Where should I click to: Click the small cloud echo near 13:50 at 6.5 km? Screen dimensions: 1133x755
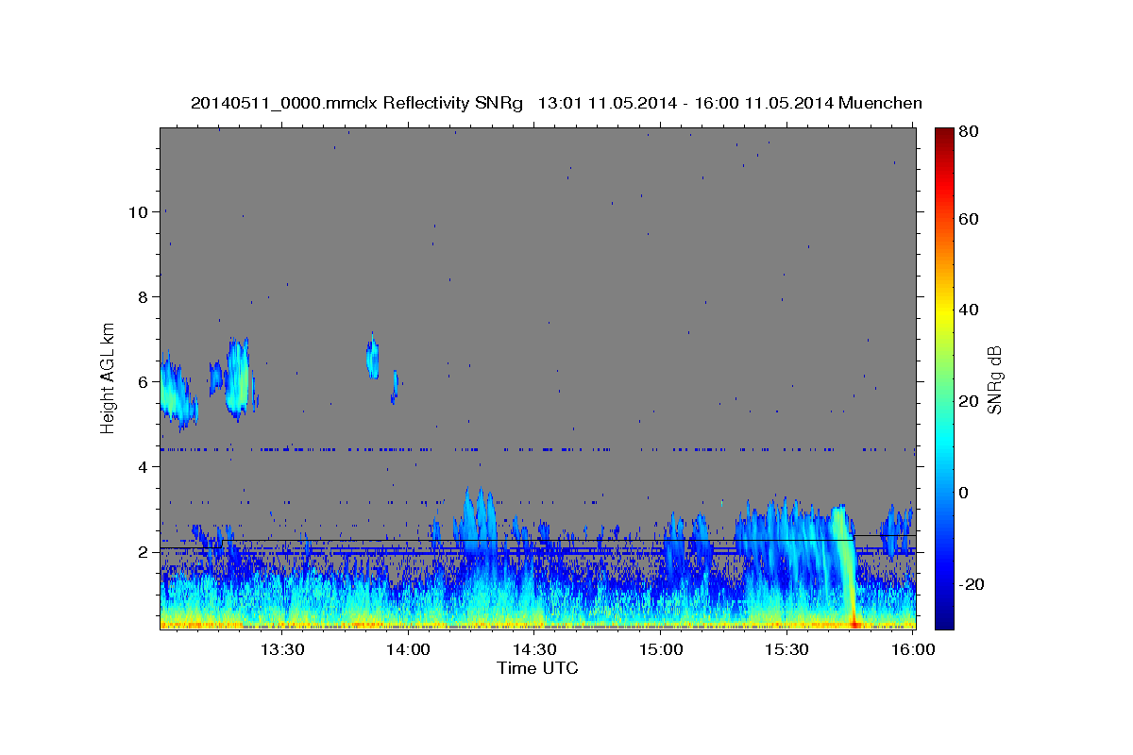pyautogui.click(x=372, y=357)
